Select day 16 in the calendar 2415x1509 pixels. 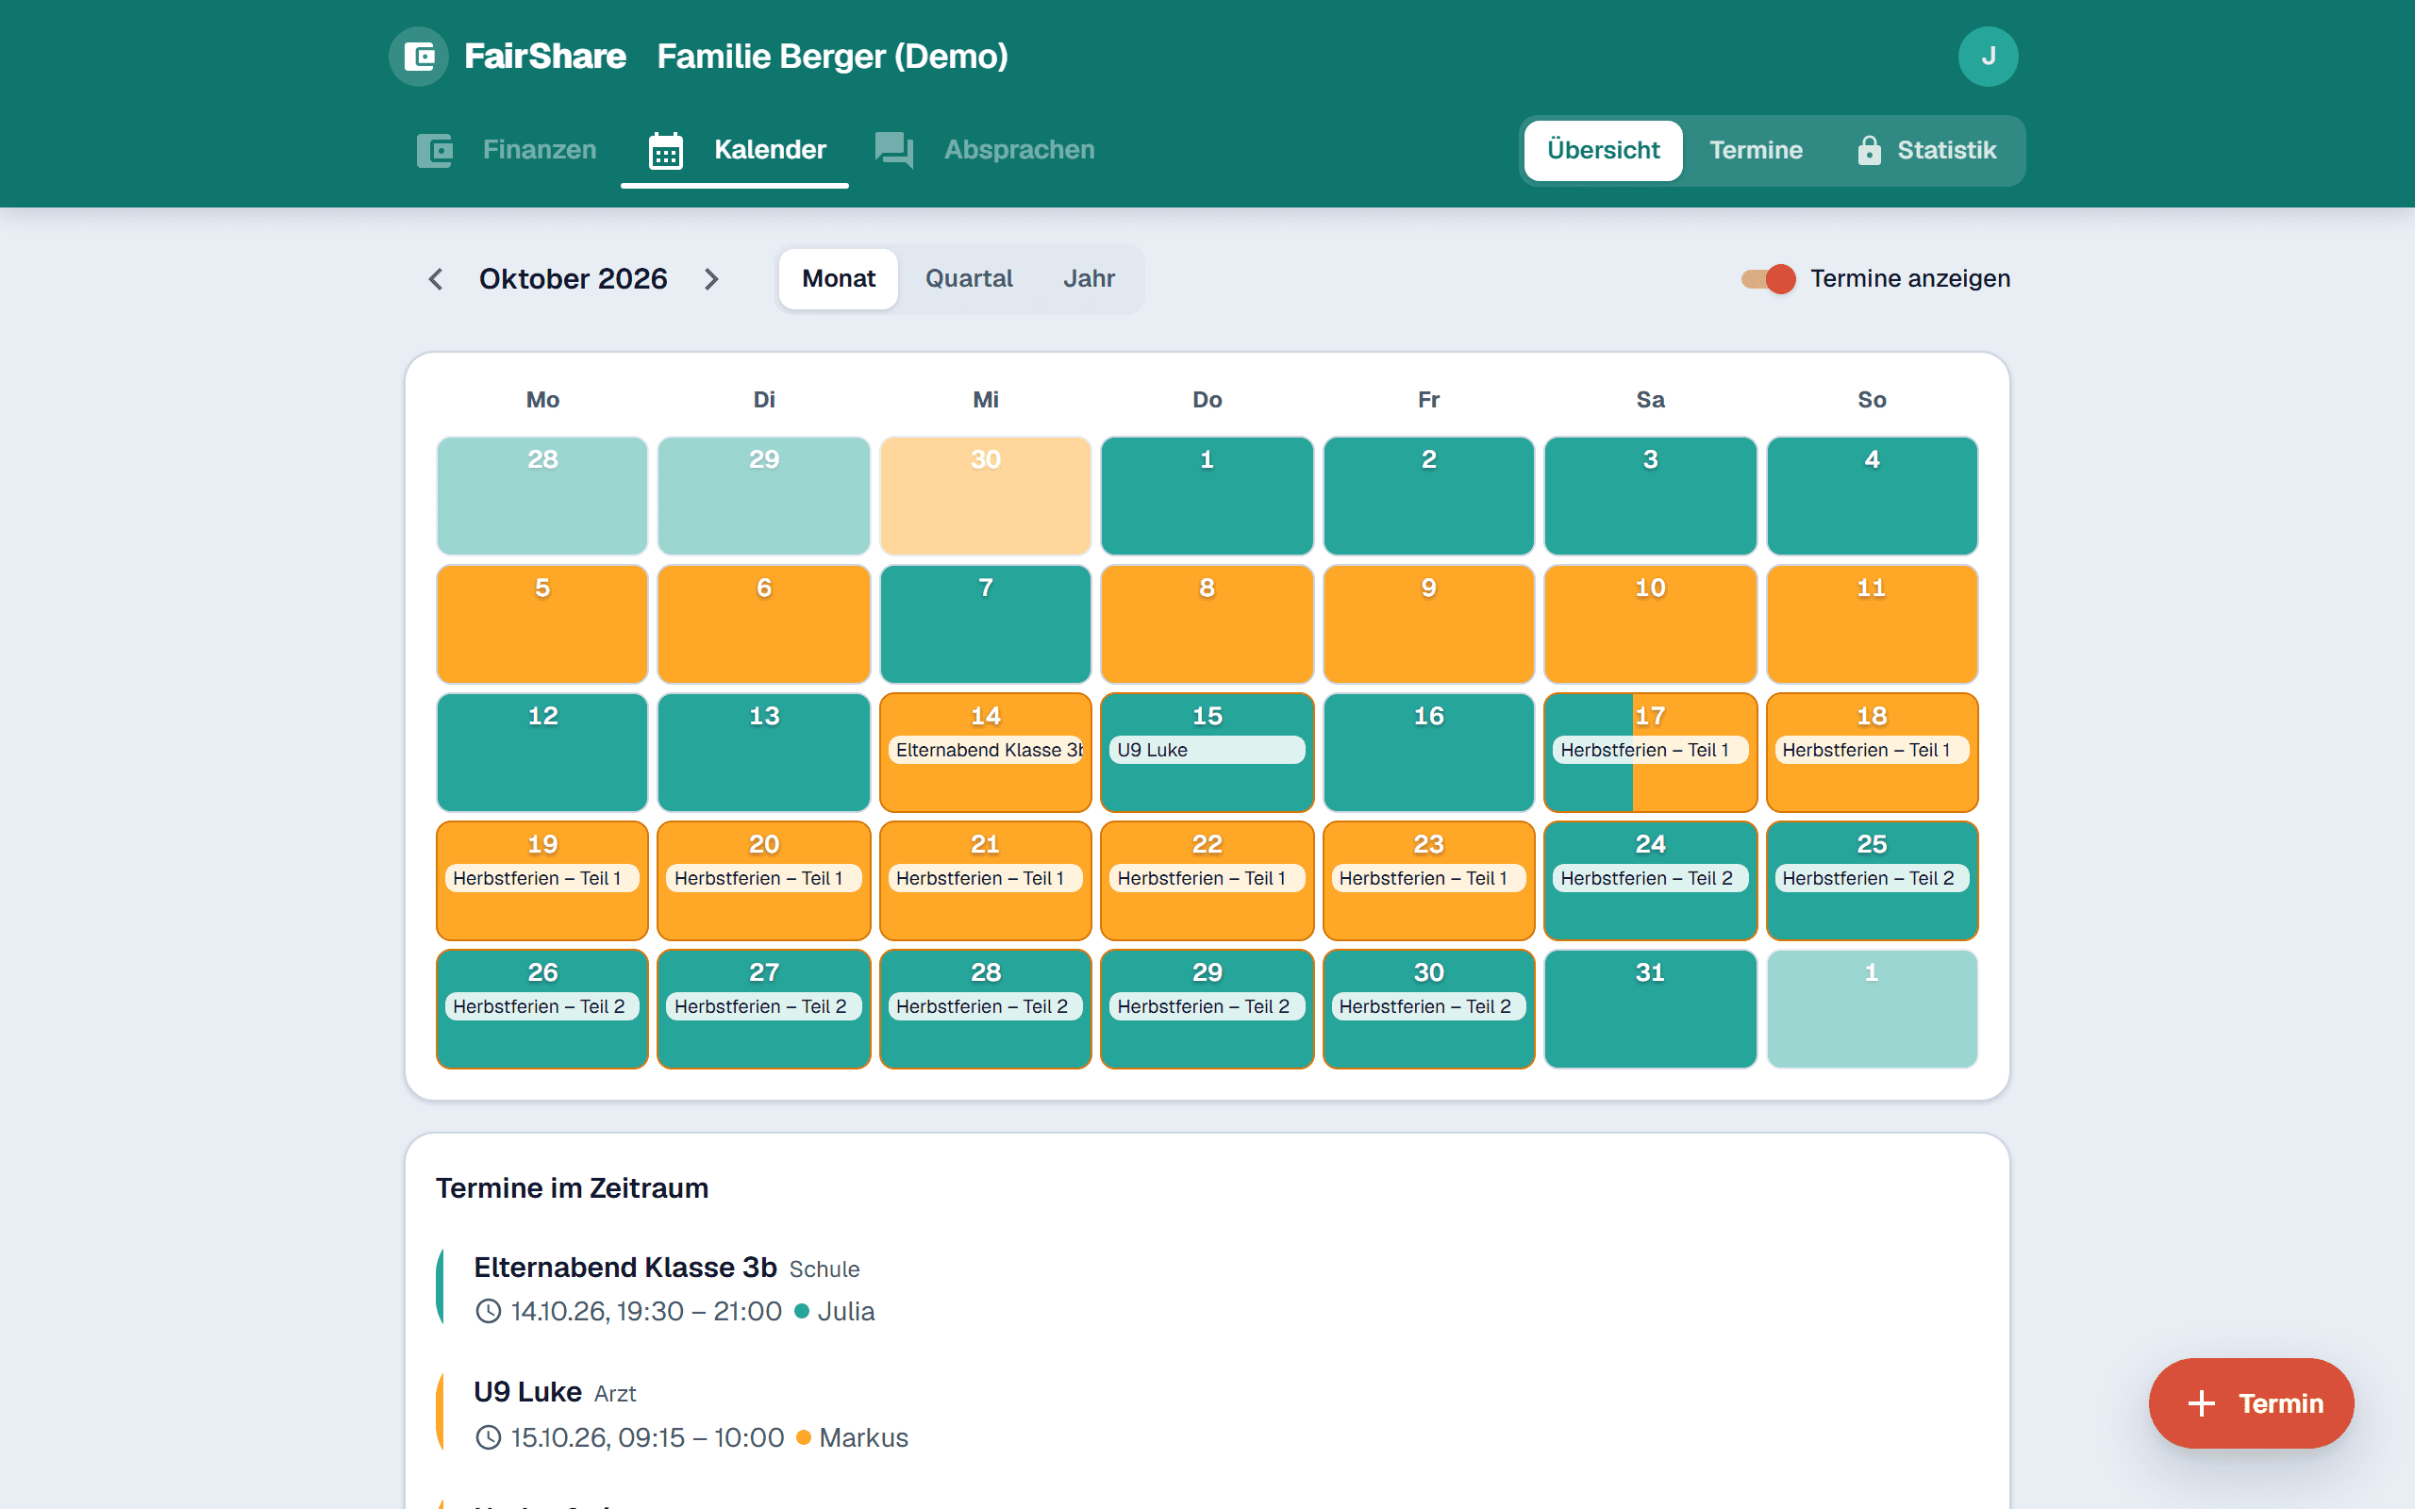click(x=1428, y=753)
